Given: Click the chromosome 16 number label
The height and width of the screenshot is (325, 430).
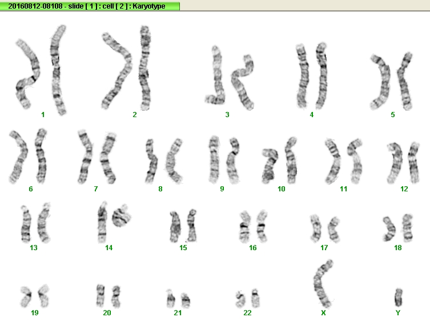Looking at the screenshot, I should [x=253, y=248].
